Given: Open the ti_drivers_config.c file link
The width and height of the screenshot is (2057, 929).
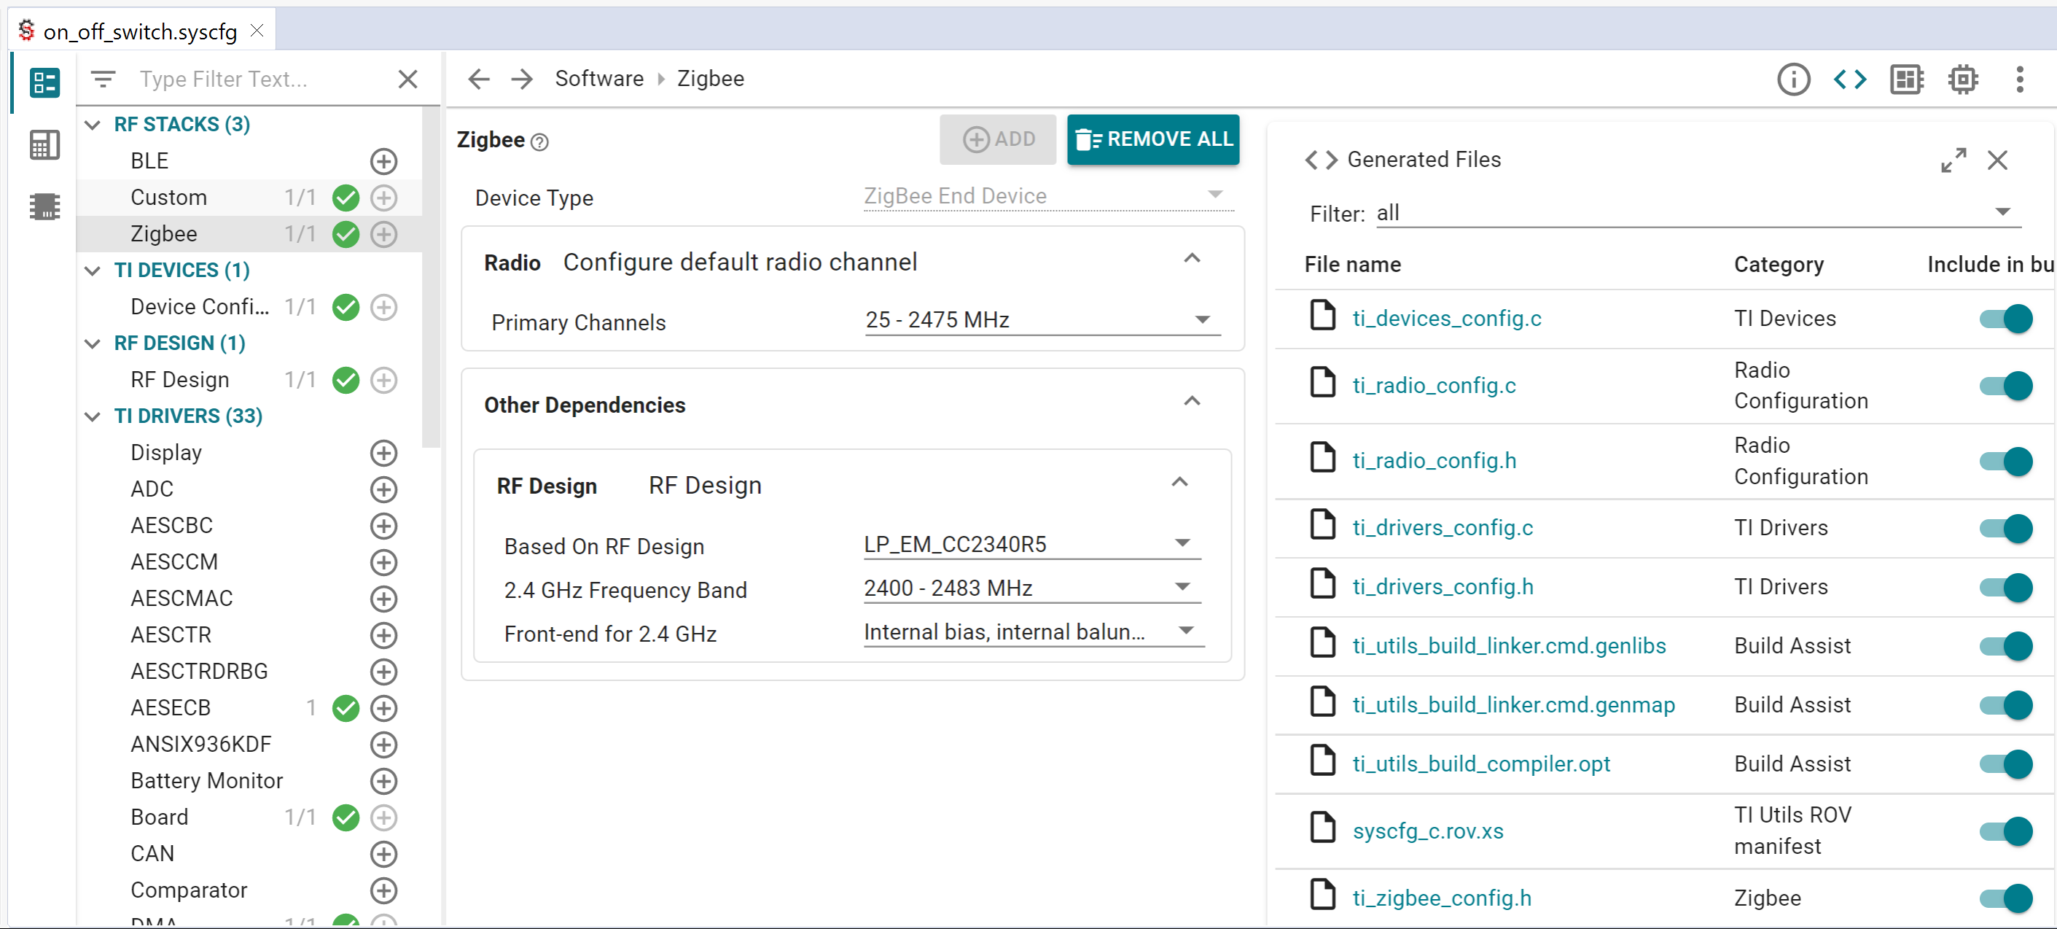Looking at the screenshot, I should click(x=1442, y=528).
